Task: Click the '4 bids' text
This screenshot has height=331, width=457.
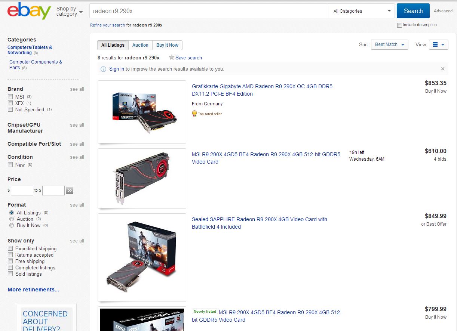Action: click(440, 159)
